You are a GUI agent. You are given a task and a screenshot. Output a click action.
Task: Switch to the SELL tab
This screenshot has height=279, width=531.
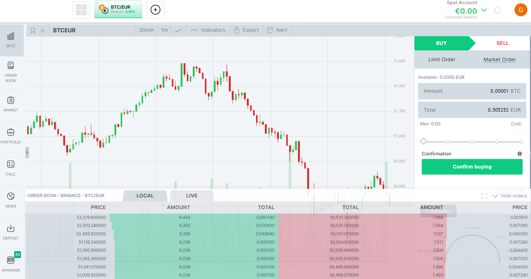coord(503,43)
